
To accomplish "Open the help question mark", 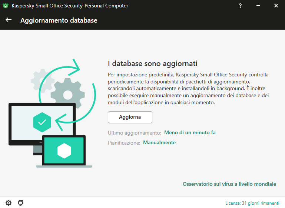I will click(240, 6).
